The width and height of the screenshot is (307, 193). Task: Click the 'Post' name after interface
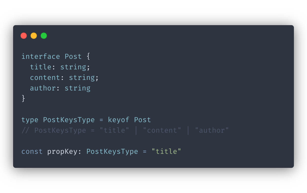[73, 56]
